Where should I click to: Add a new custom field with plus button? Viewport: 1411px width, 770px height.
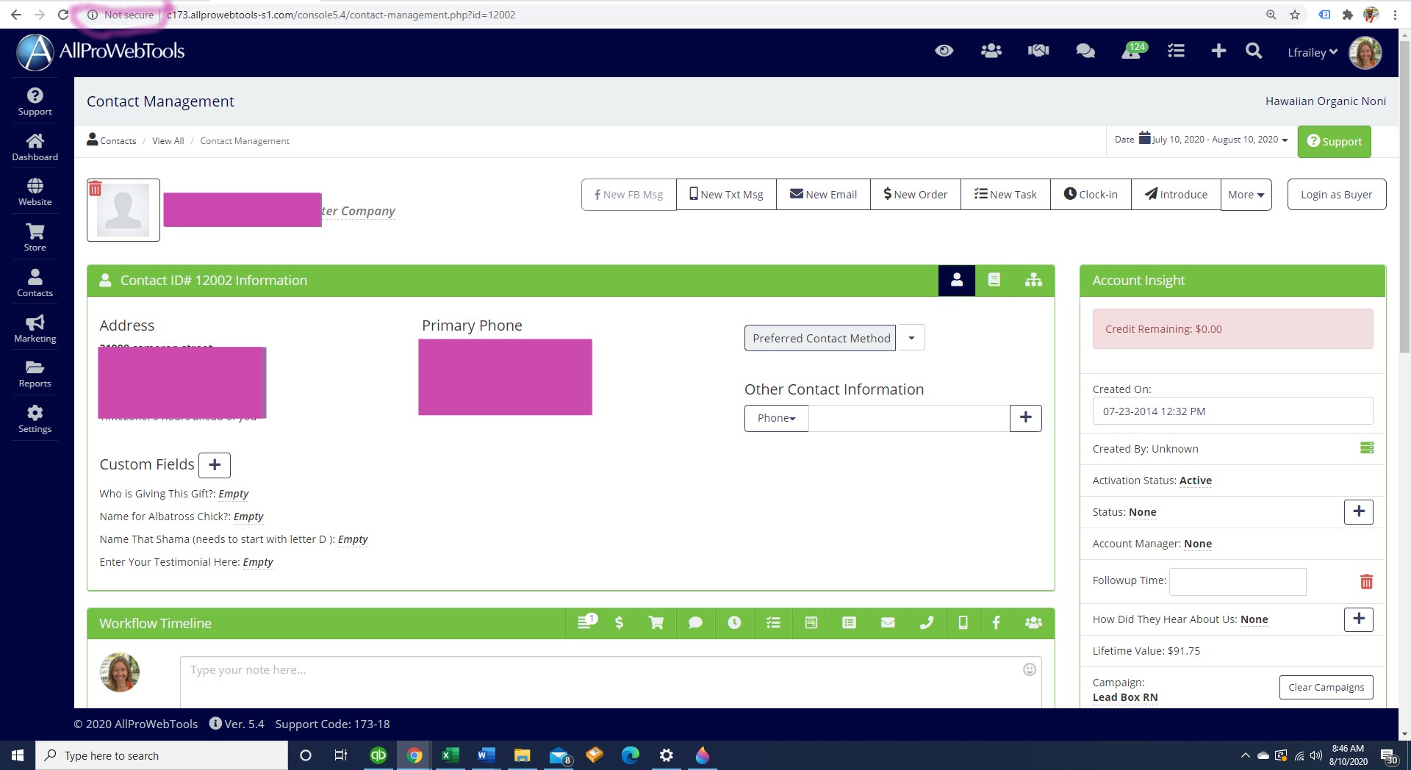[x=215, y=465]
